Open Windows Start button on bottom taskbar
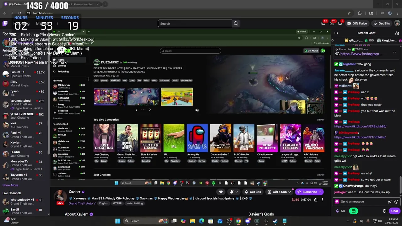 point(118,221)
